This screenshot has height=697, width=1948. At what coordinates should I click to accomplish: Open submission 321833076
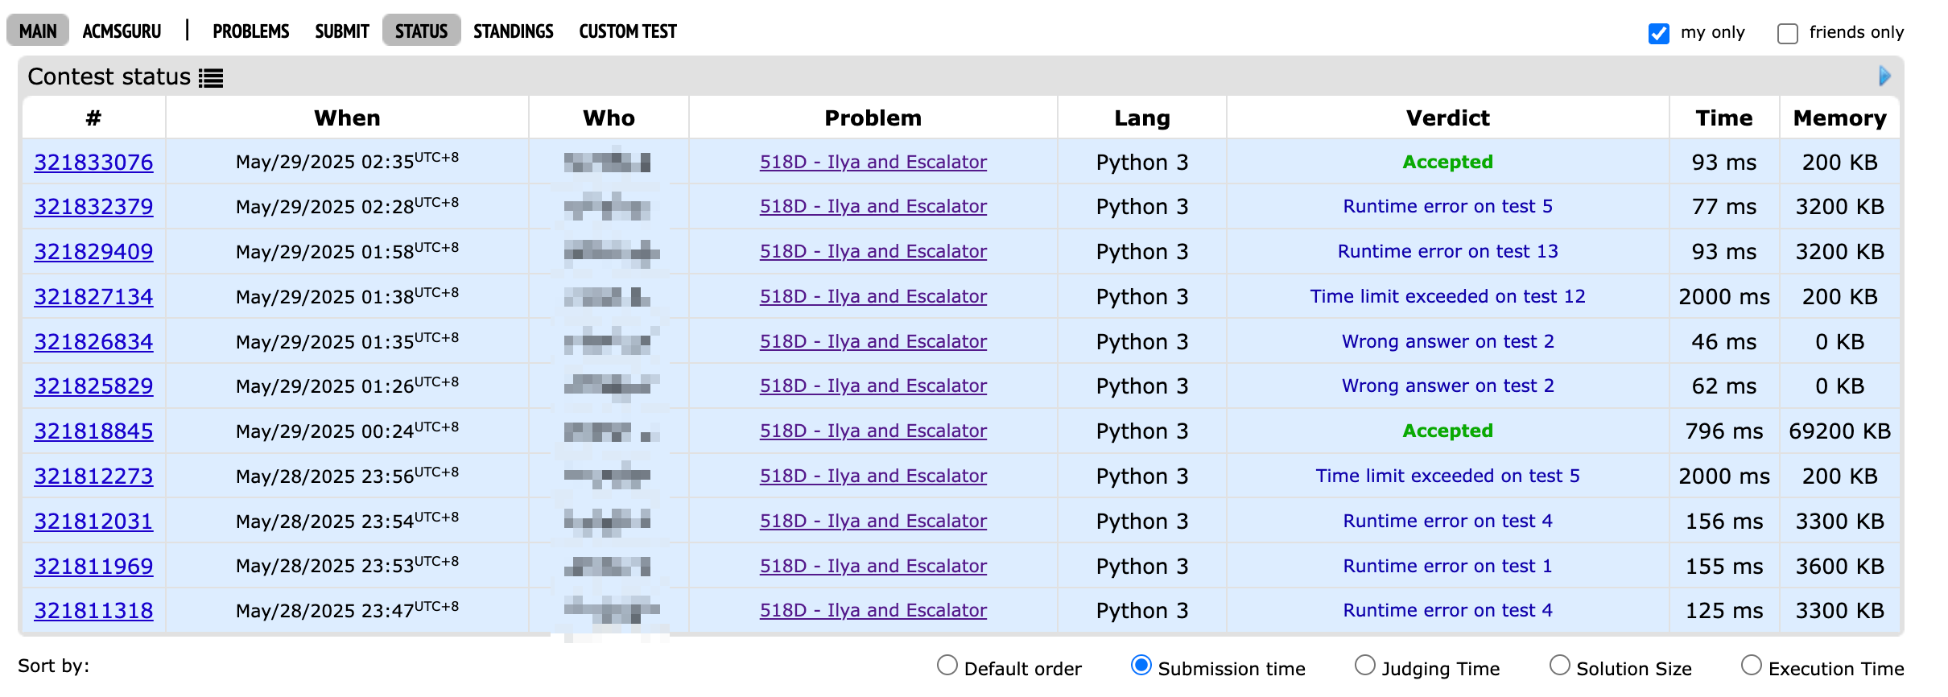pos(93,163)
